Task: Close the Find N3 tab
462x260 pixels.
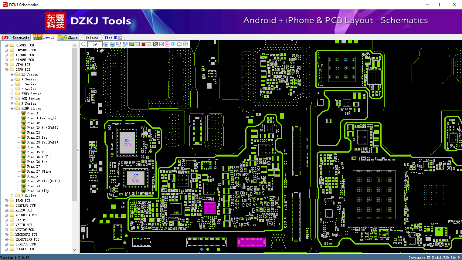Action: tap(121, 38)
